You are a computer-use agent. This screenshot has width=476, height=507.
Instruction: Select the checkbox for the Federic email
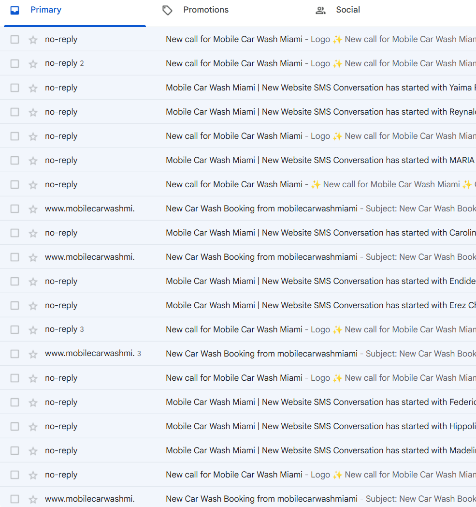point(14,402)
